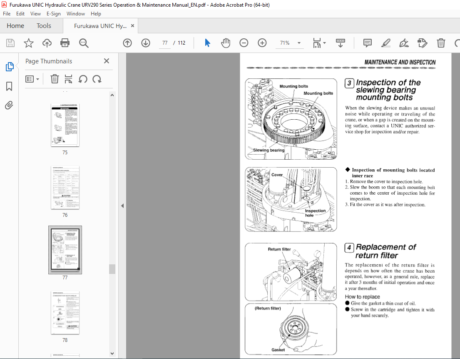The image size is (460, 359).
Task: Click the 'Page Thumbnails' panel title
Action: click(x=49, y=61)
